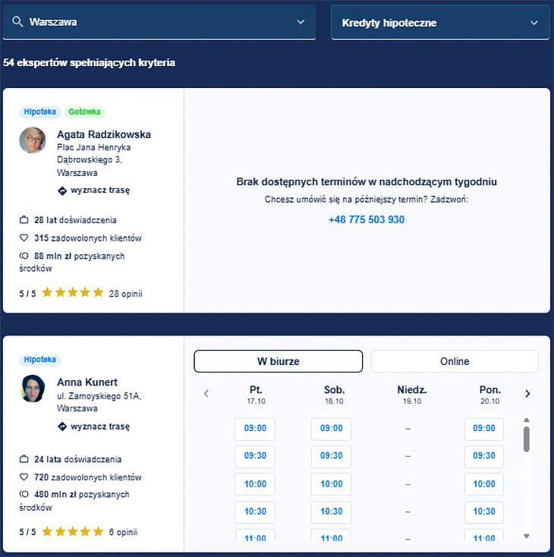Viewport: 554px width, 557px height.
Task: Show next days with right arrow
Action: (527, 394)
